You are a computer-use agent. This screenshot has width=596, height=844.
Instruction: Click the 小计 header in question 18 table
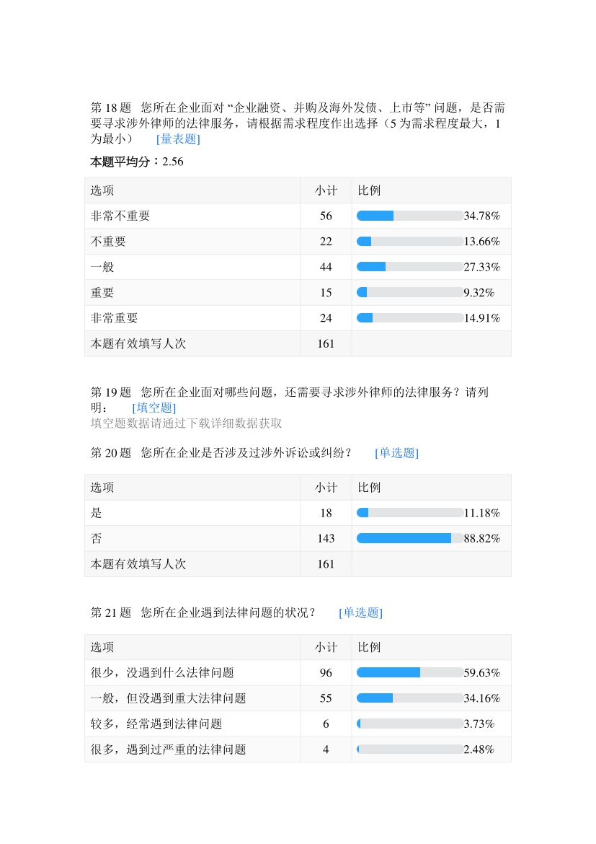[x=326, y=191]
